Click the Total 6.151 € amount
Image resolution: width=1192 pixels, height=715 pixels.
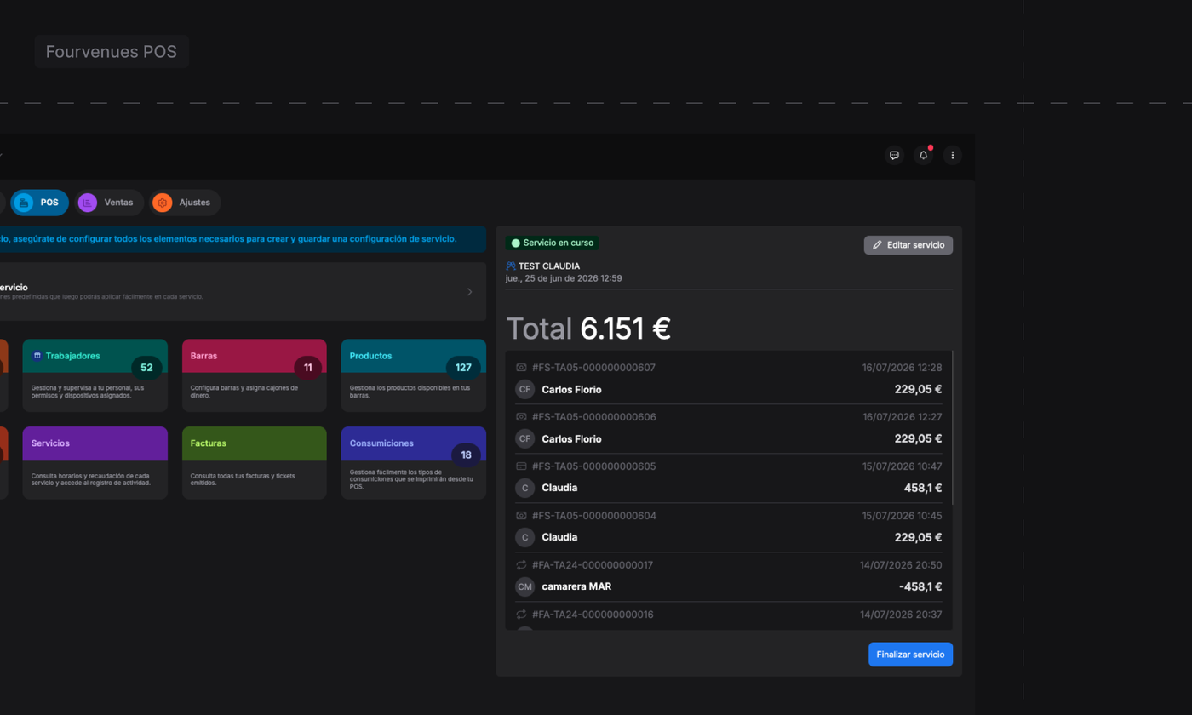click(x=588, y=329)
